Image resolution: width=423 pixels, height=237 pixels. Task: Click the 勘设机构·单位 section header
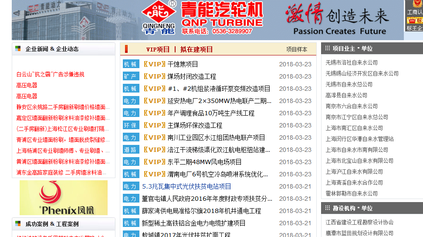(352, 208)
